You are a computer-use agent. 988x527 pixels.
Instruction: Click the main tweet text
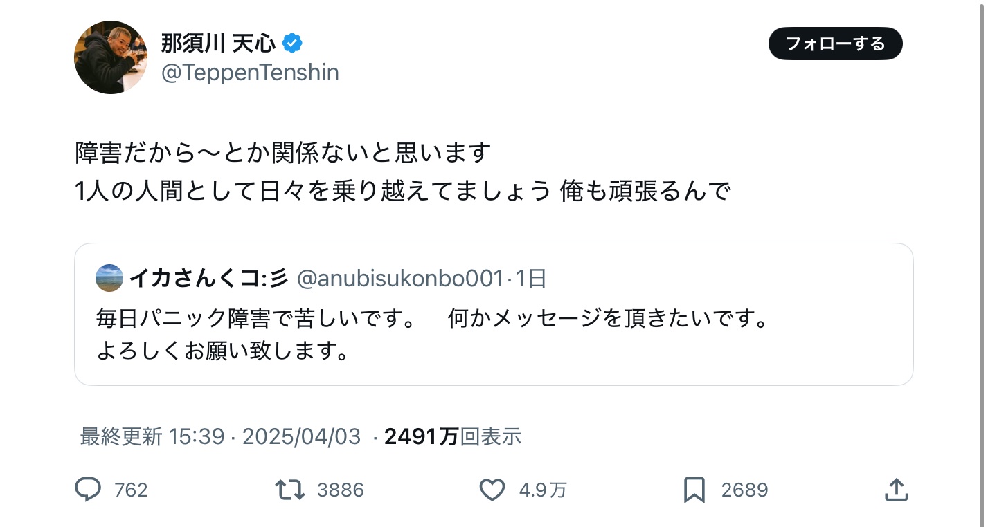click(x=402, y=172)
